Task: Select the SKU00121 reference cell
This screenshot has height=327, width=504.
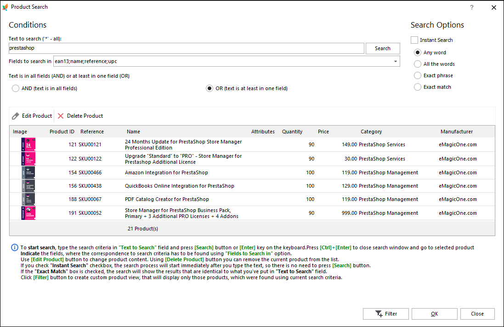Action: (90, 144)
